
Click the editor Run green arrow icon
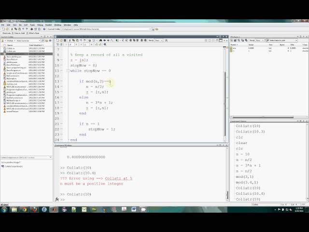(117, 40)
